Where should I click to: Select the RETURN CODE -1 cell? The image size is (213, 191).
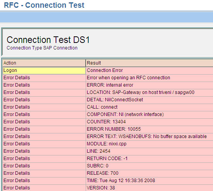[149, 159]
